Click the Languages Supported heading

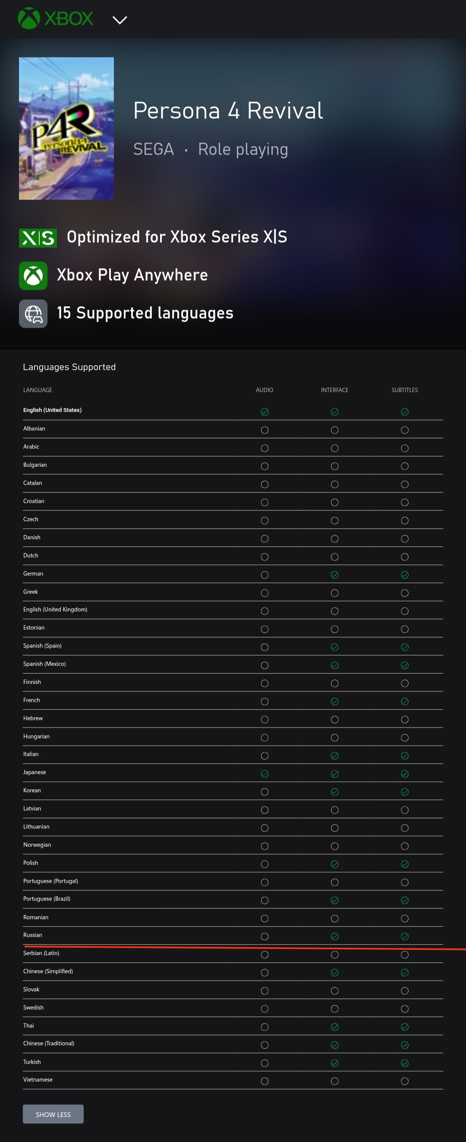69,367
